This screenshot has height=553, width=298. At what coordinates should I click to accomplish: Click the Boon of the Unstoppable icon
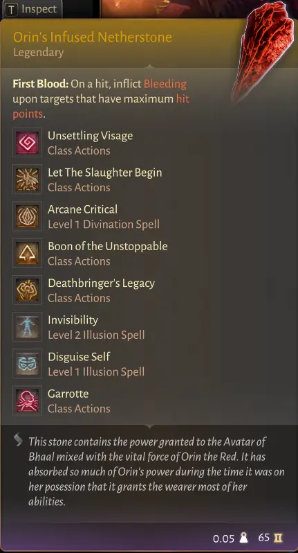tap(28, 253)
